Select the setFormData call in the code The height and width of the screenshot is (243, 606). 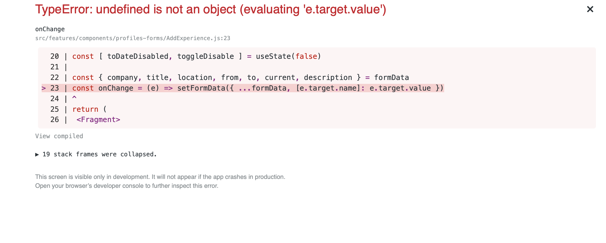(x=201, y=88)
